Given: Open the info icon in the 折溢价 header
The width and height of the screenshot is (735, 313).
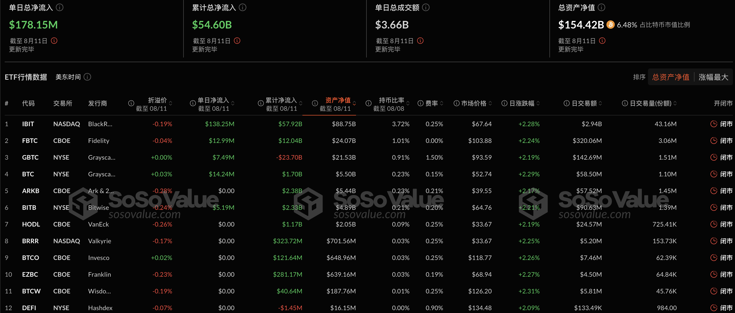Looking at the screenshot, I should 131,103.
